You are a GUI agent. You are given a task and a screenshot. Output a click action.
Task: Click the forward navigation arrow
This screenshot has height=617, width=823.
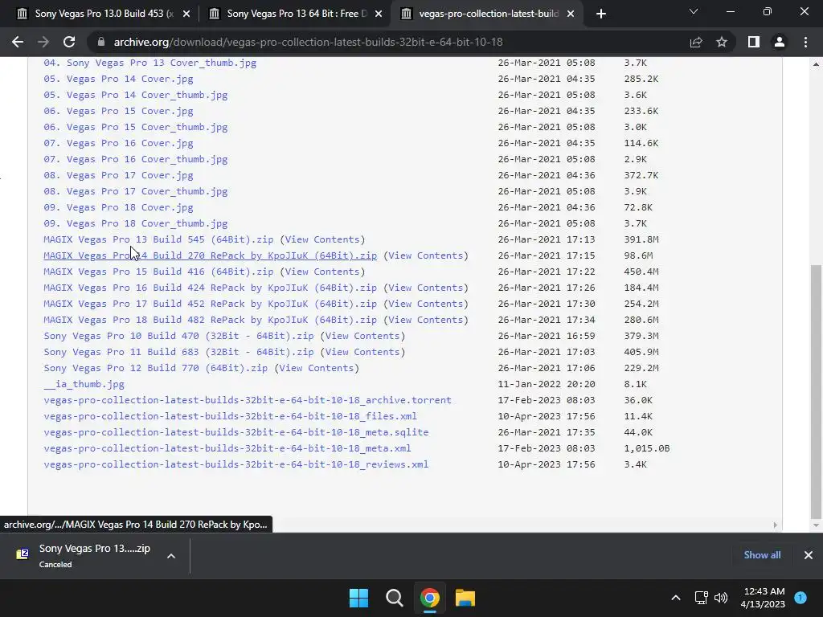coord(43,42)
